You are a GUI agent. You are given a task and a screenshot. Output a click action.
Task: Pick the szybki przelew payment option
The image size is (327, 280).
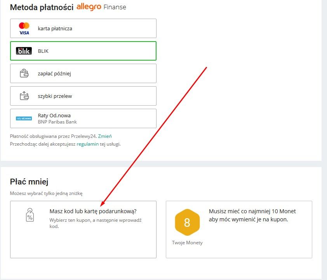(x=83, y=96)
